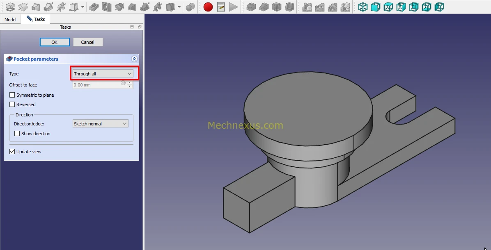Screen dimensions: 491x250
Task: Select the Hole tool icon
Action: click(x=107, y=7)
